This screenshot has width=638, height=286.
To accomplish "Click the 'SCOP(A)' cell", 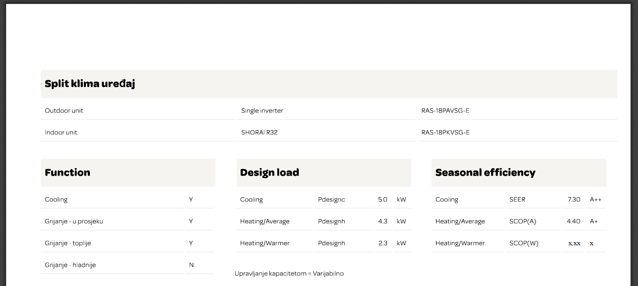I will (523, 221).
